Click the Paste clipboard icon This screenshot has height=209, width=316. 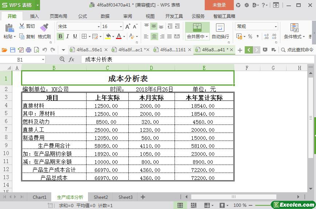(x=9, y=28)
